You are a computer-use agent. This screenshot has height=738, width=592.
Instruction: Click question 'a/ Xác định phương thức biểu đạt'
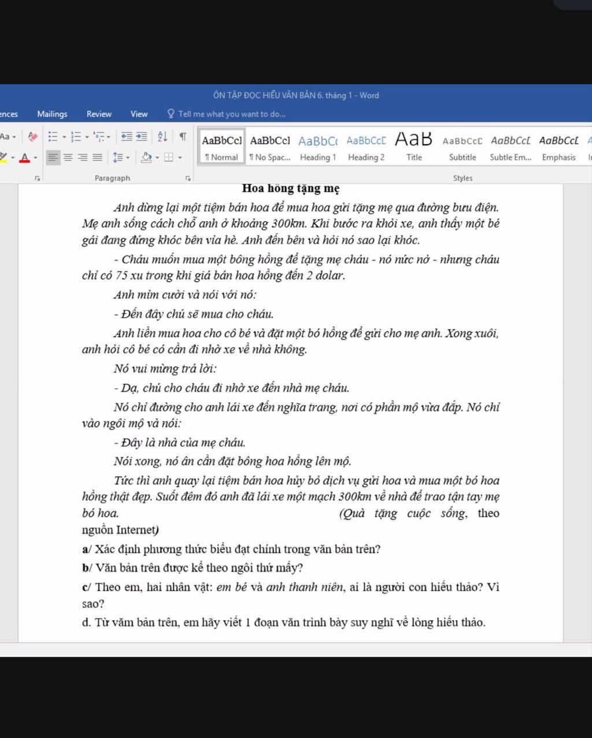pyautogui.click(x=231, y=549)
